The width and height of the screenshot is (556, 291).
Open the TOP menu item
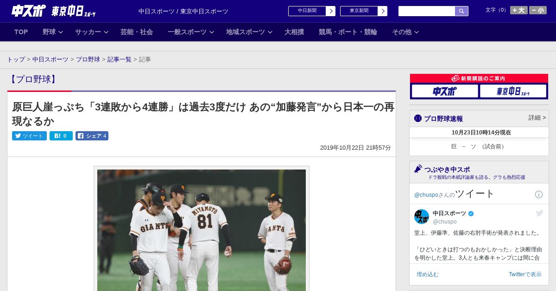coord(21,32)
